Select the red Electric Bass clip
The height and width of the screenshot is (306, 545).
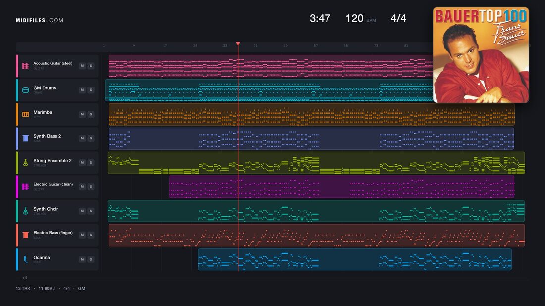tap(317, 235)
